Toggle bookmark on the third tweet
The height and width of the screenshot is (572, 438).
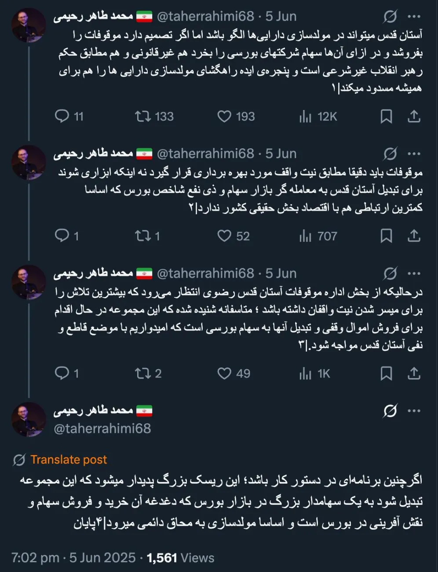coord(387,374)
